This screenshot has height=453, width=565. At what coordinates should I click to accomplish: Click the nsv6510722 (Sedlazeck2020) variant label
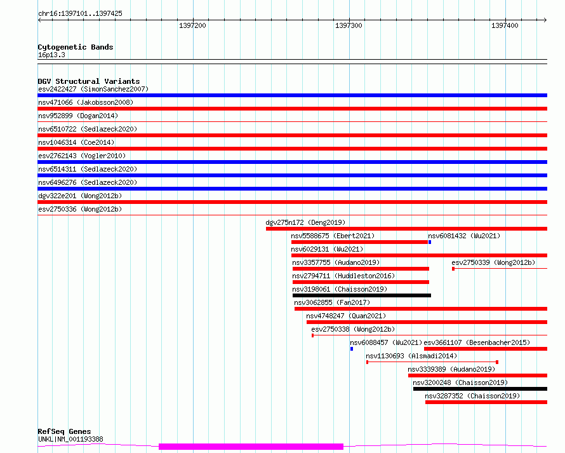pyautogui.click(x=88, y=129)
